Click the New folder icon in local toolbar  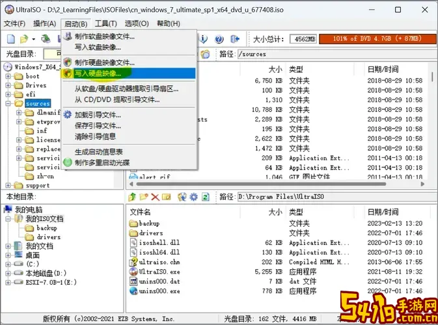[144, 197]
